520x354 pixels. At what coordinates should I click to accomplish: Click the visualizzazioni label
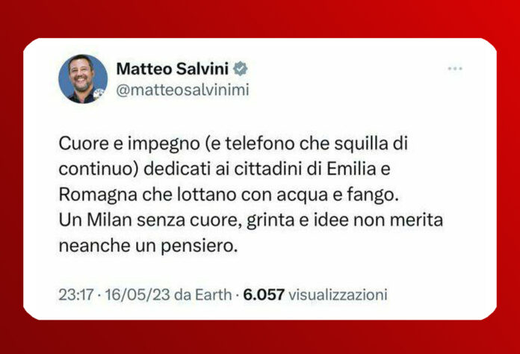(x=338, y=294)
